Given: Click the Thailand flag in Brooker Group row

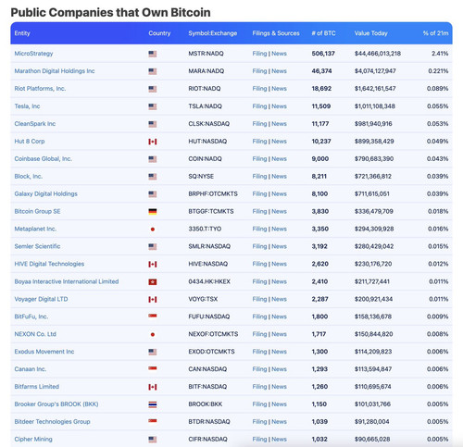Looking at the screenshot, I should pos(153,404).
